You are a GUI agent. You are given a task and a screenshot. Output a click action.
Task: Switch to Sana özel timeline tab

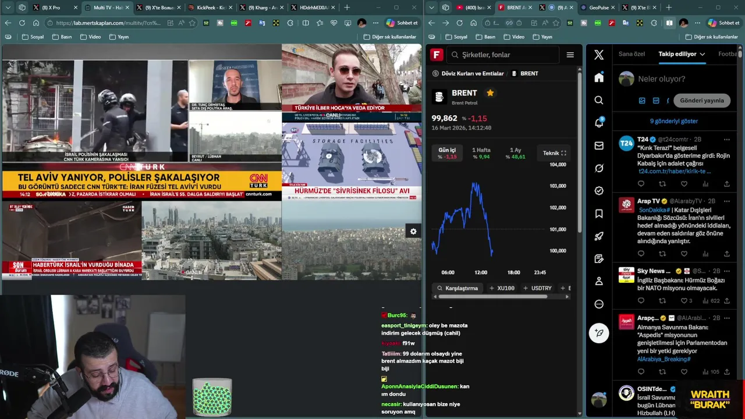[x=632, y=54]
